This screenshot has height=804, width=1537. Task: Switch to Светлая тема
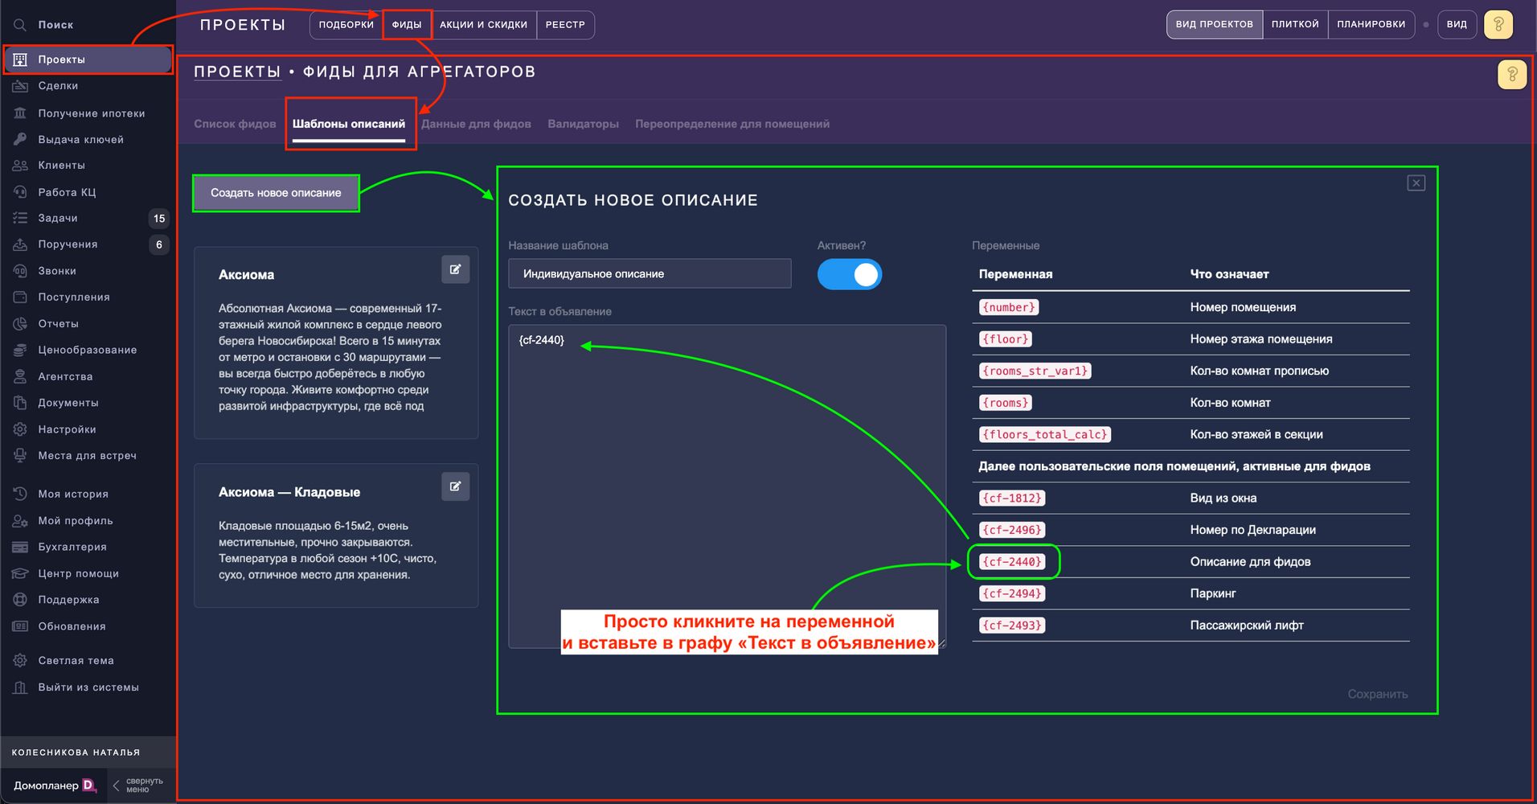(76, 661)
